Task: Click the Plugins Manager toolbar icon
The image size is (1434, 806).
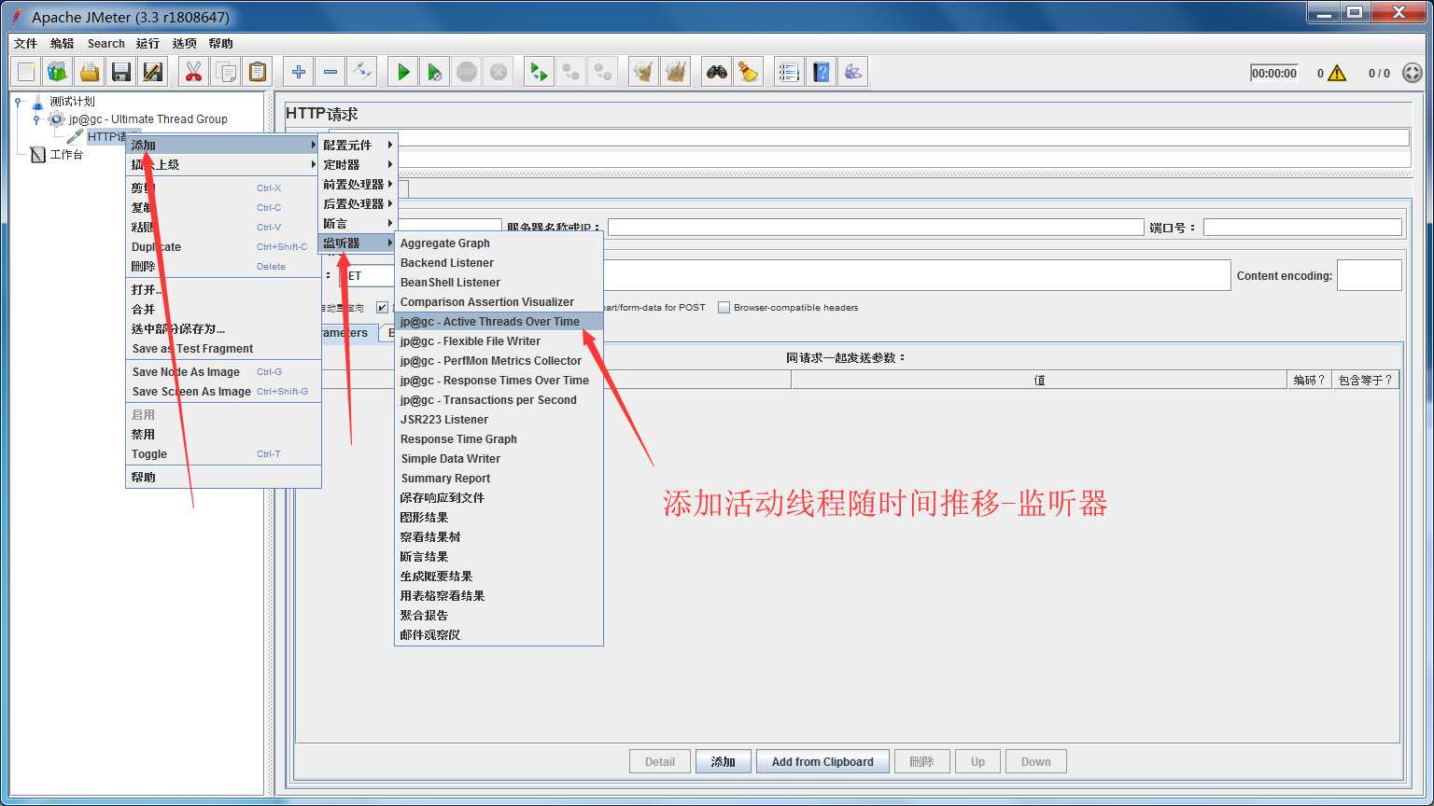Action: pyautogui.click(x=852, y=72)
